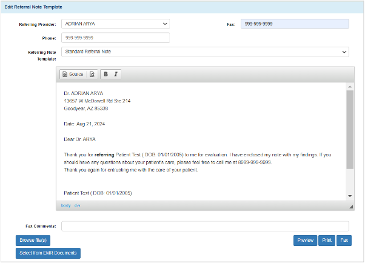Focus the Phone number field

[115, 38]
